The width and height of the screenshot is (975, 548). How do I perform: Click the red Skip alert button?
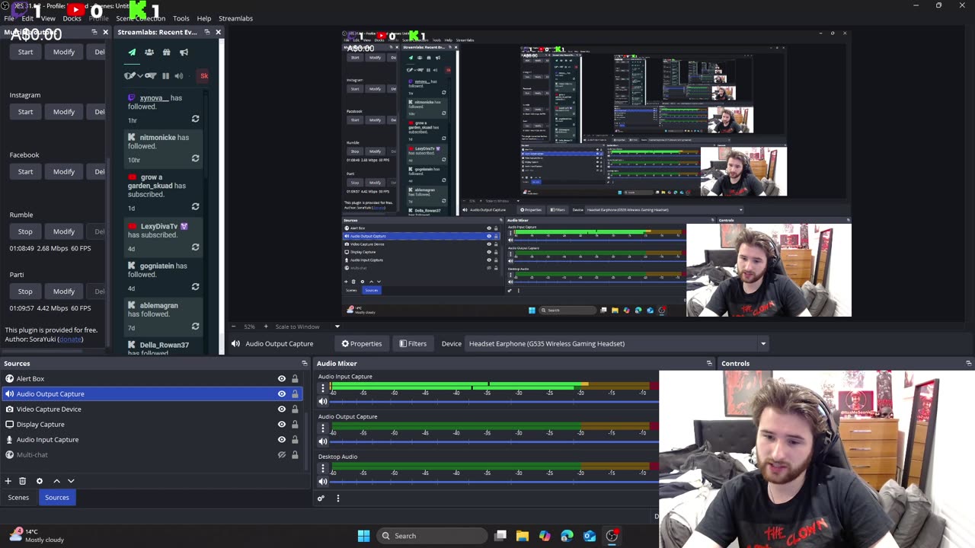pos(203,76)
